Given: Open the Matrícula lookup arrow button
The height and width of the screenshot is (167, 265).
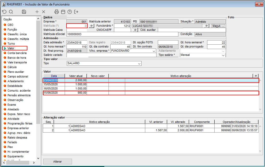Looking at the screenshot, I should point(91,26).
